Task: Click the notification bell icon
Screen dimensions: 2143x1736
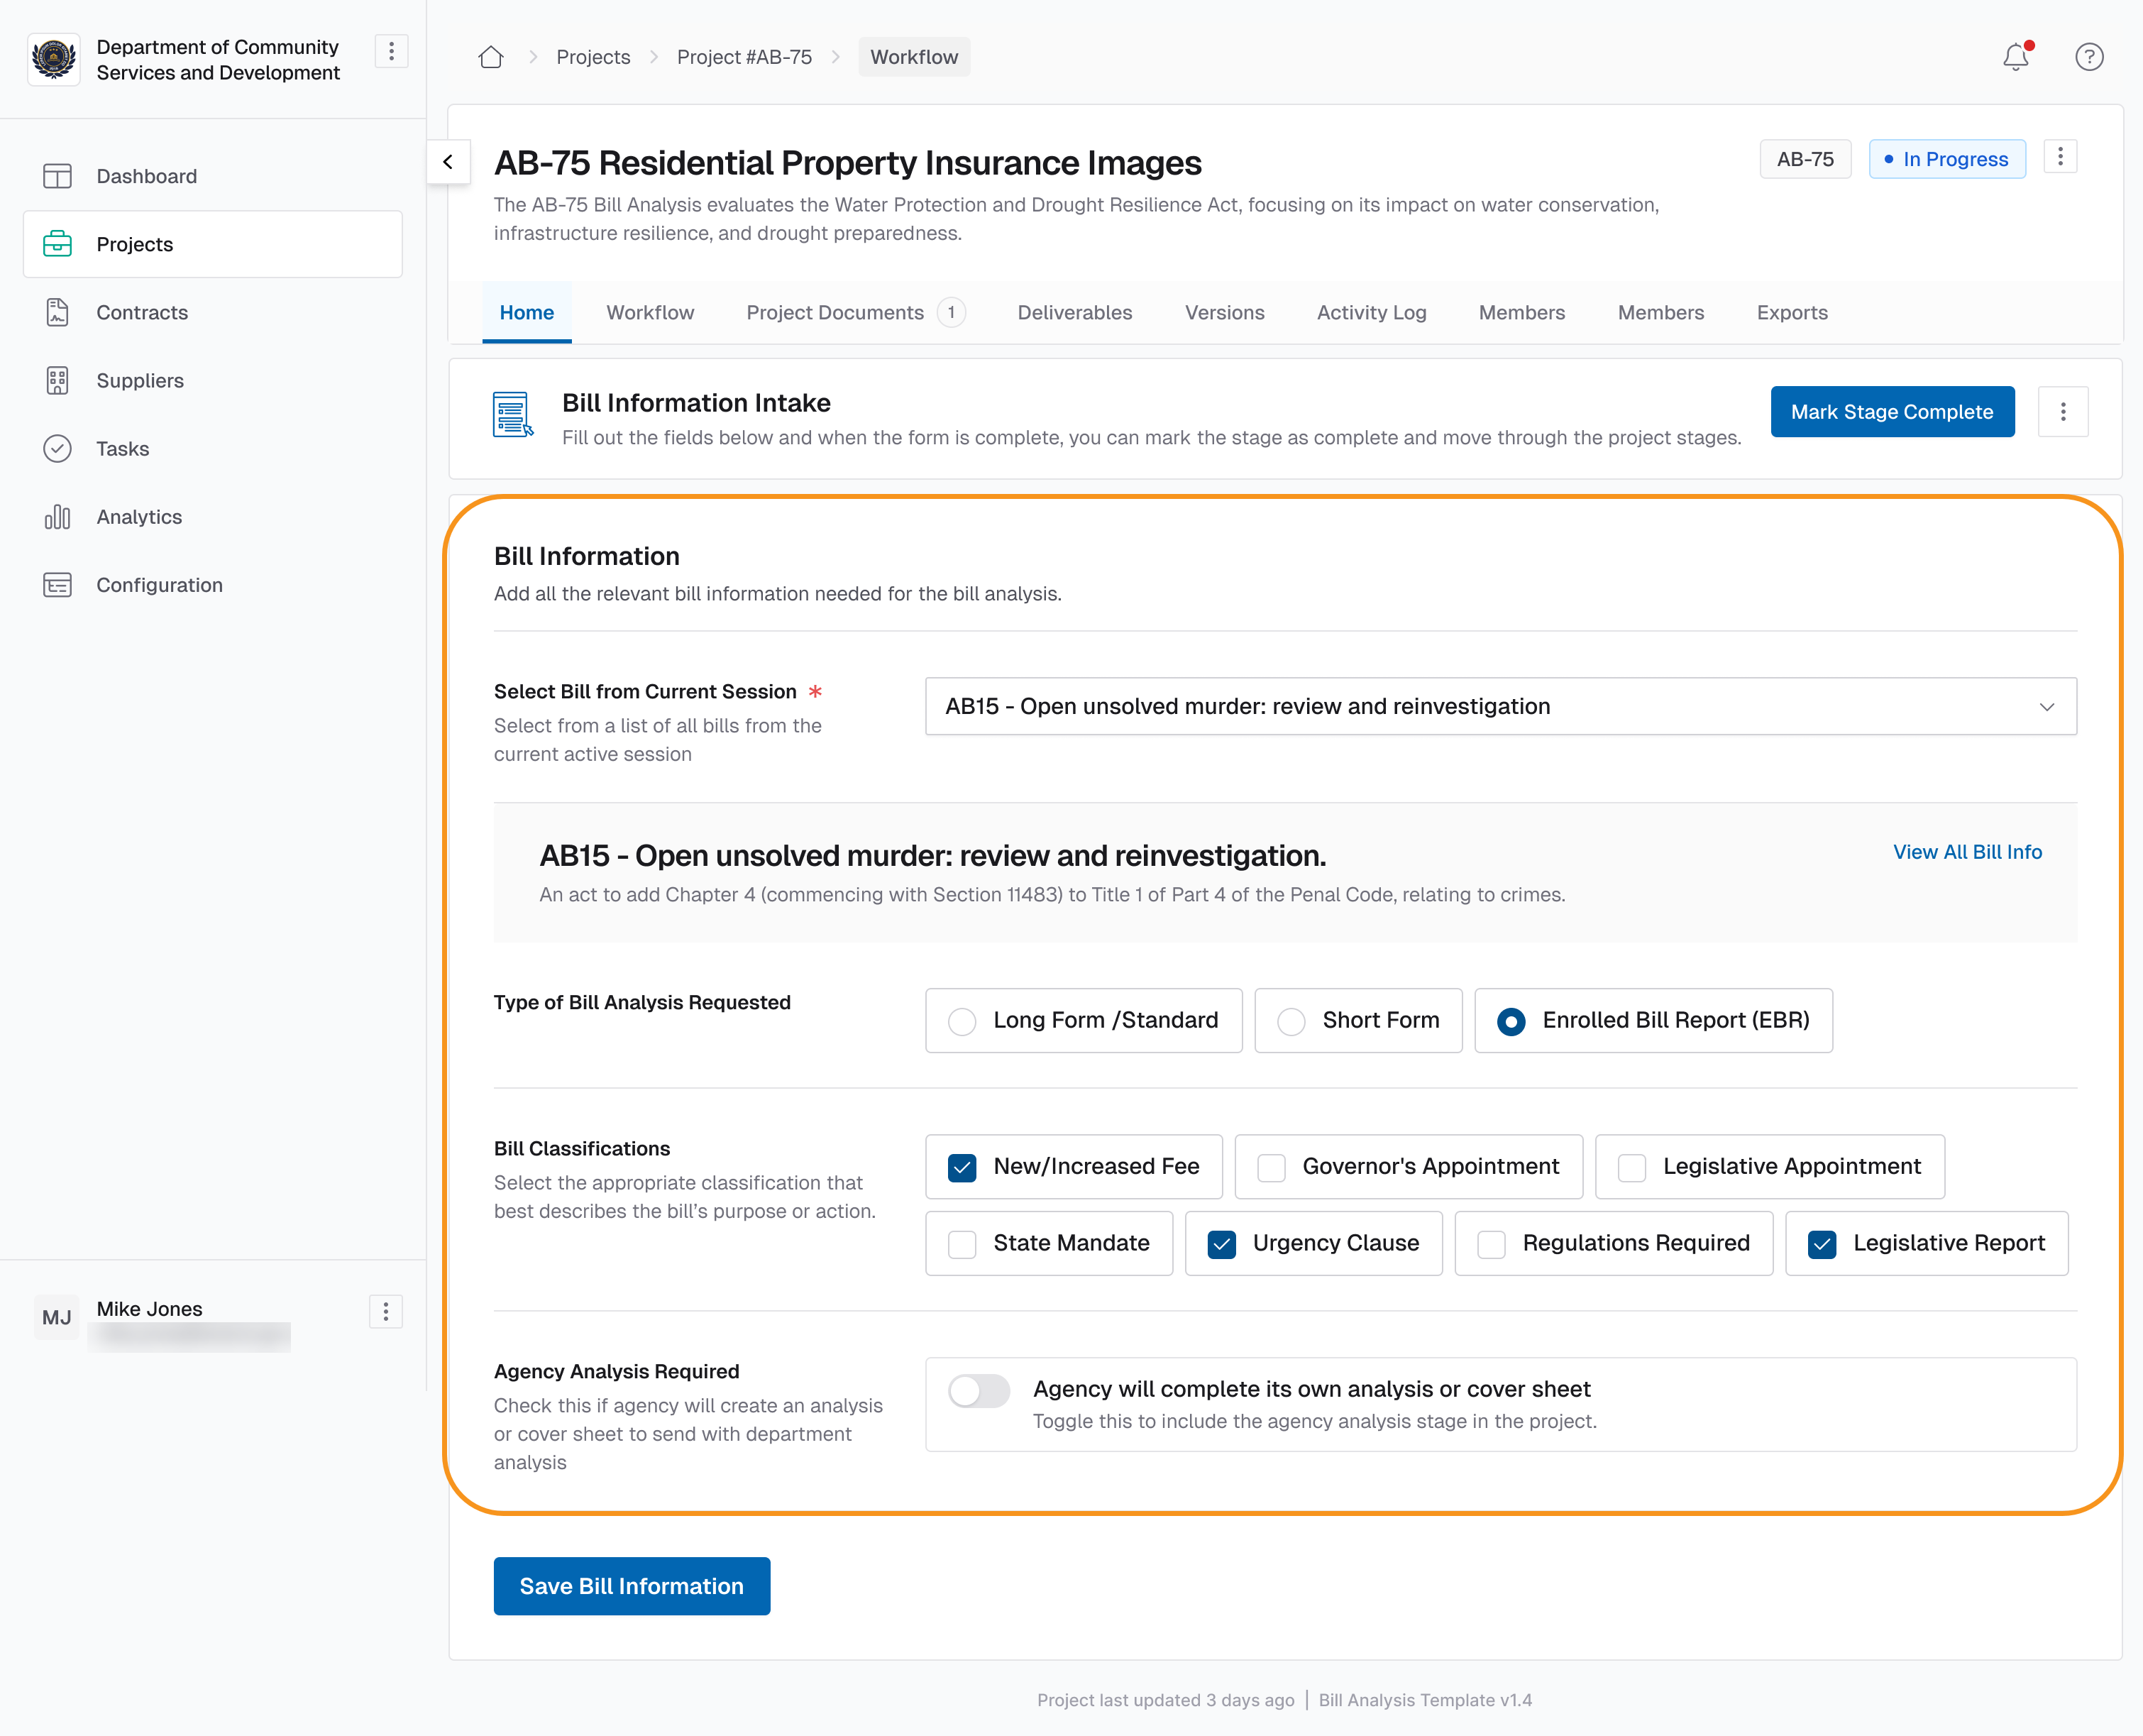Action: 2015,57
